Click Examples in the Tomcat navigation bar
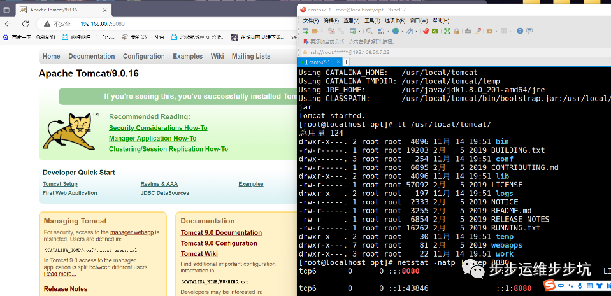Screen dimensions: 611x296 188,56
